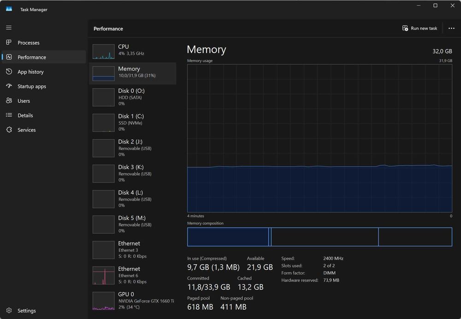Click the Startup apps gauge icon
Screen dimensions: 461x319
point(9,86)
